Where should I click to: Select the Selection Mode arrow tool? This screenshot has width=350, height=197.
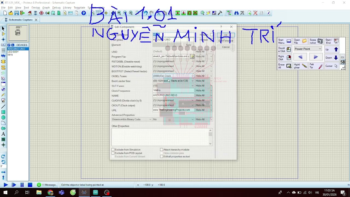[3, 28]
